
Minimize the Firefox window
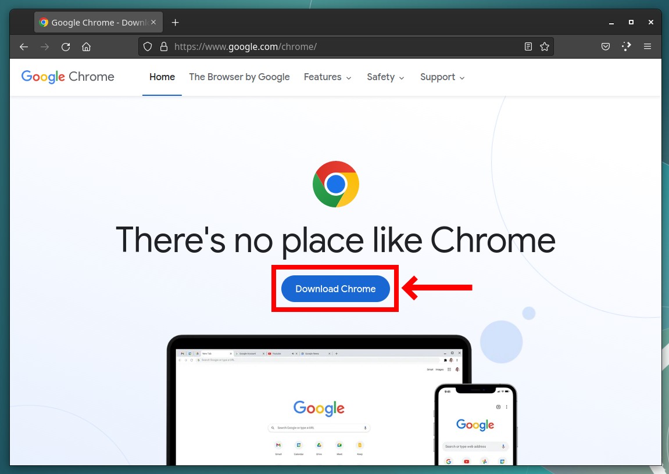coord(611,23)
